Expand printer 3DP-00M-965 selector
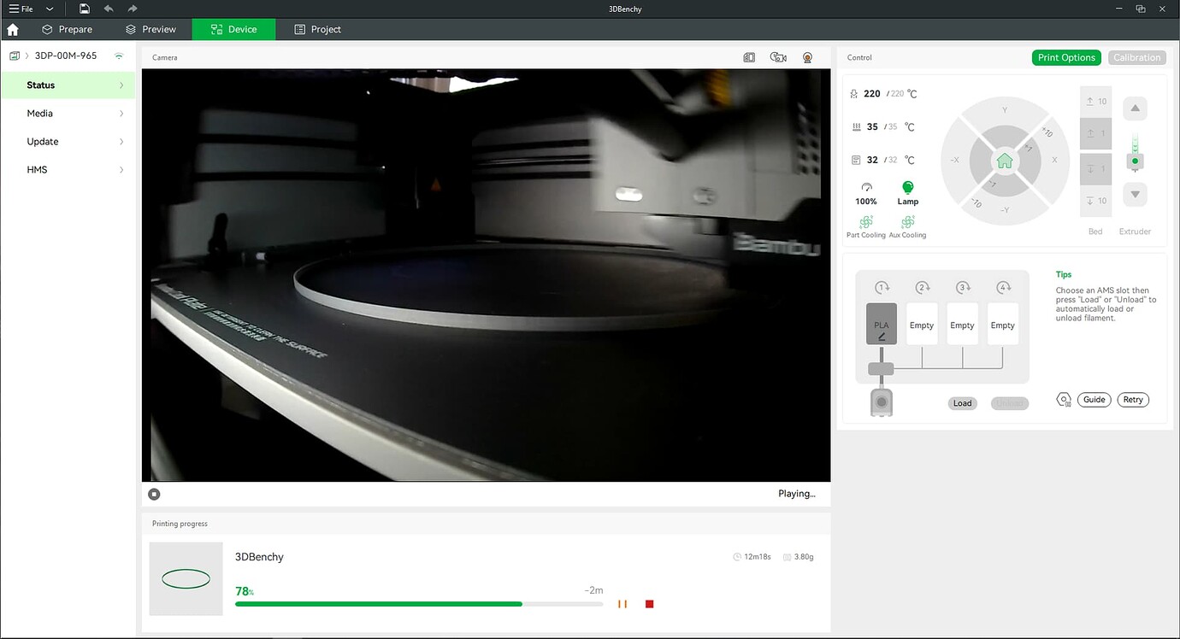 tap(27, 56)
